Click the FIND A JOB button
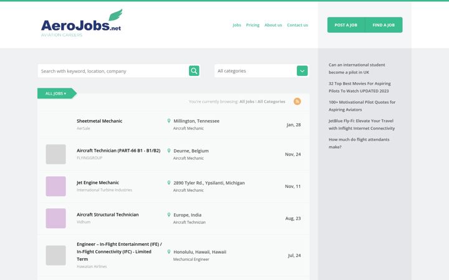Viewport: 449px width, 280px height. click(384, 25)
